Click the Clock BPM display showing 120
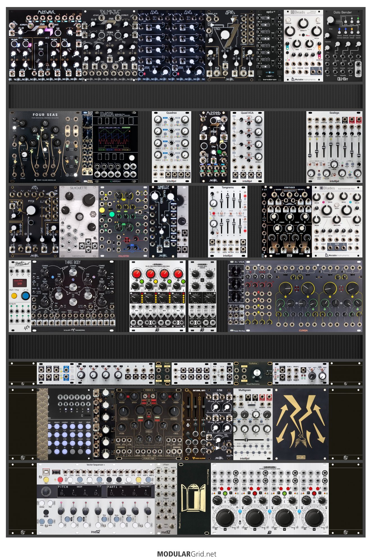This screenshot has height=560, width=374. click(20, 283)
